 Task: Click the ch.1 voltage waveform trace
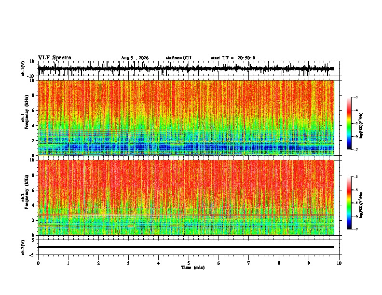click(186, 68)
